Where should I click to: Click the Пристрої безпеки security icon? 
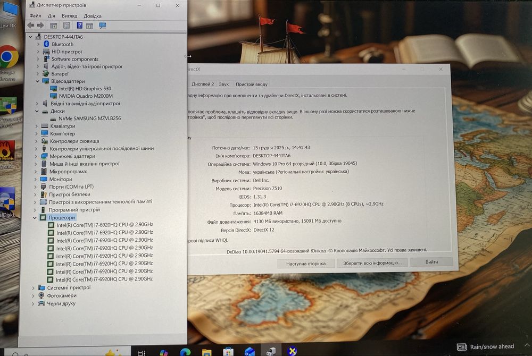click(x=44, y=194)
